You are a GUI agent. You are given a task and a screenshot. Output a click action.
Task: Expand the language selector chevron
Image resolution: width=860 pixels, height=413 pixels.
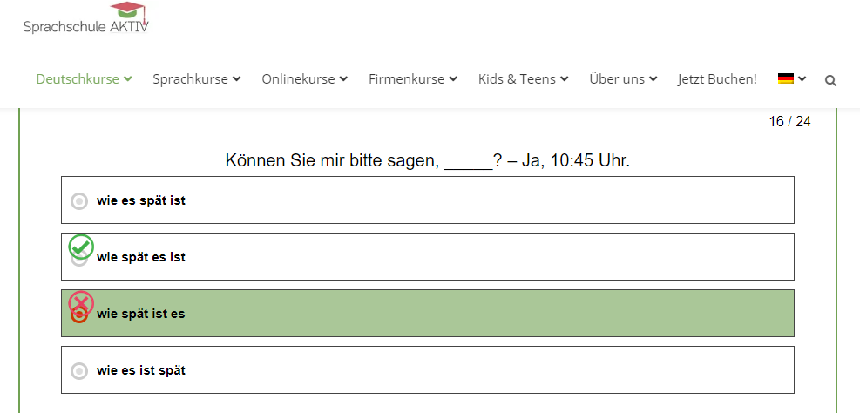pos(802,79)
